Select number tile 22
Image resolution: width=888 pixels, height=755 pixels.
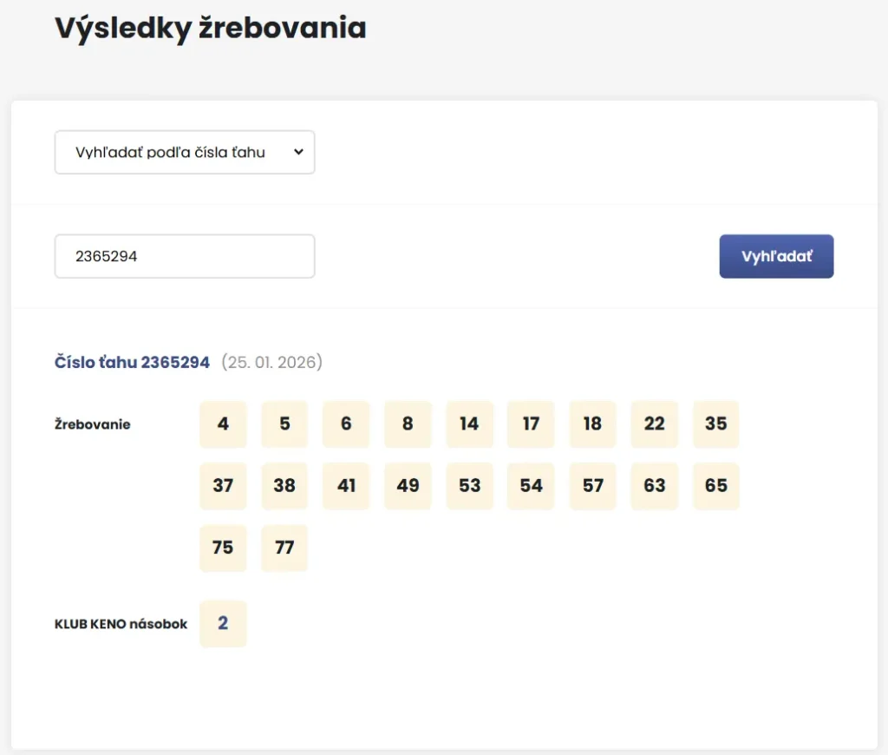pos(654,424)
